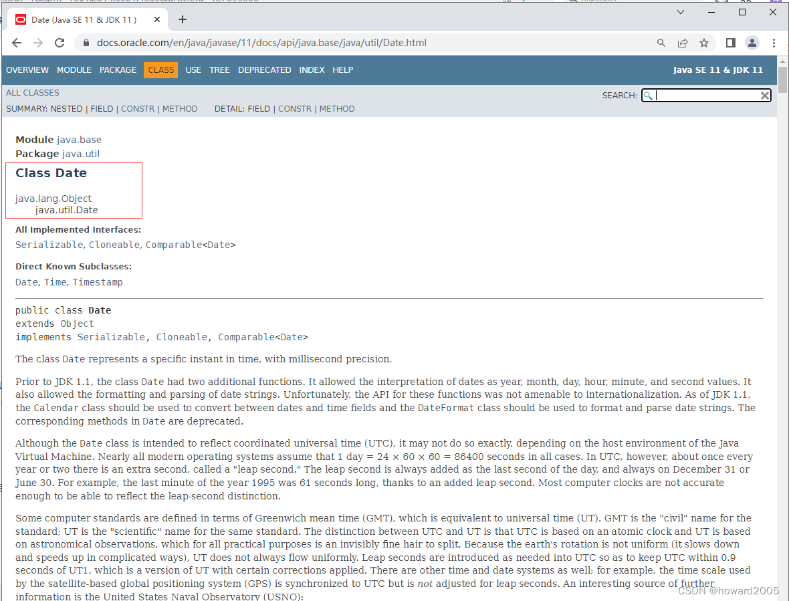Viewport: 789px width, 601px height.
Task: Open the user profile avatar
Action: tap(752, 43)
